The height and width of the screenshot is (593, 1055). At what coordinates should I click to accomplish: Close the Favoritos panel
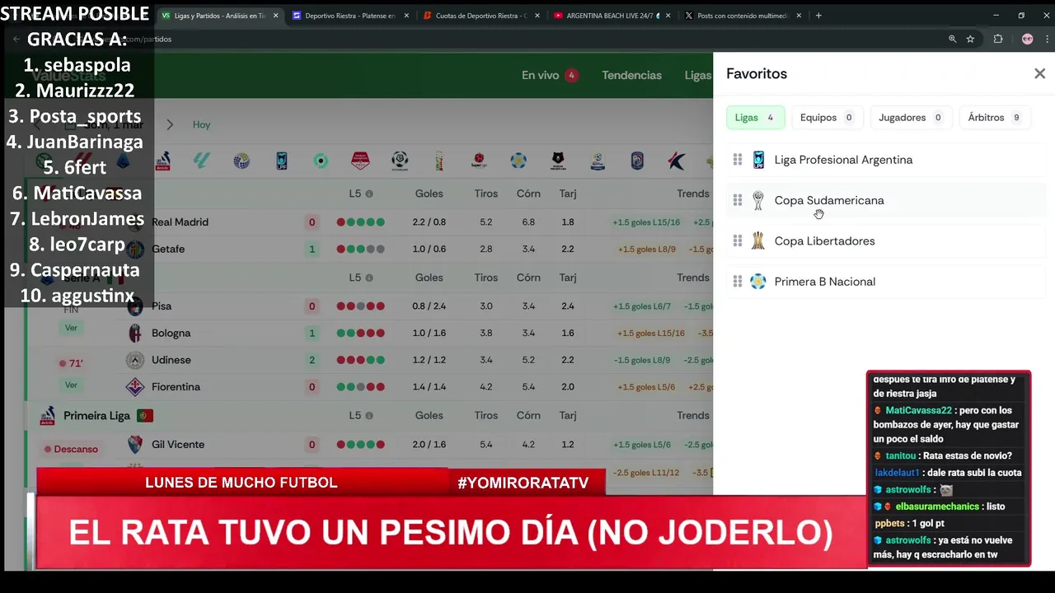point(1039,74)
